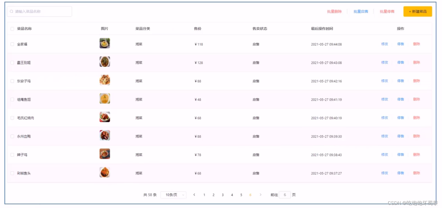Open the 永州血鸭 dish image thumbnail

point(105,135)
